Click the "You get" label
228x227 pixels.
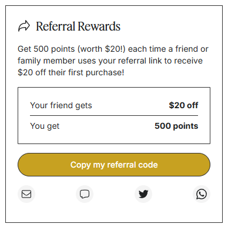click(45, 126)
